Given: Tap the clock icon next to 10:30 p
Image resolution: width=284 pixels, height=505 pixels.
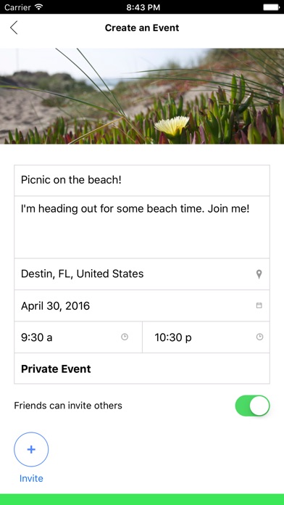Looking at the screenshot, I should [x=259, y=337].
